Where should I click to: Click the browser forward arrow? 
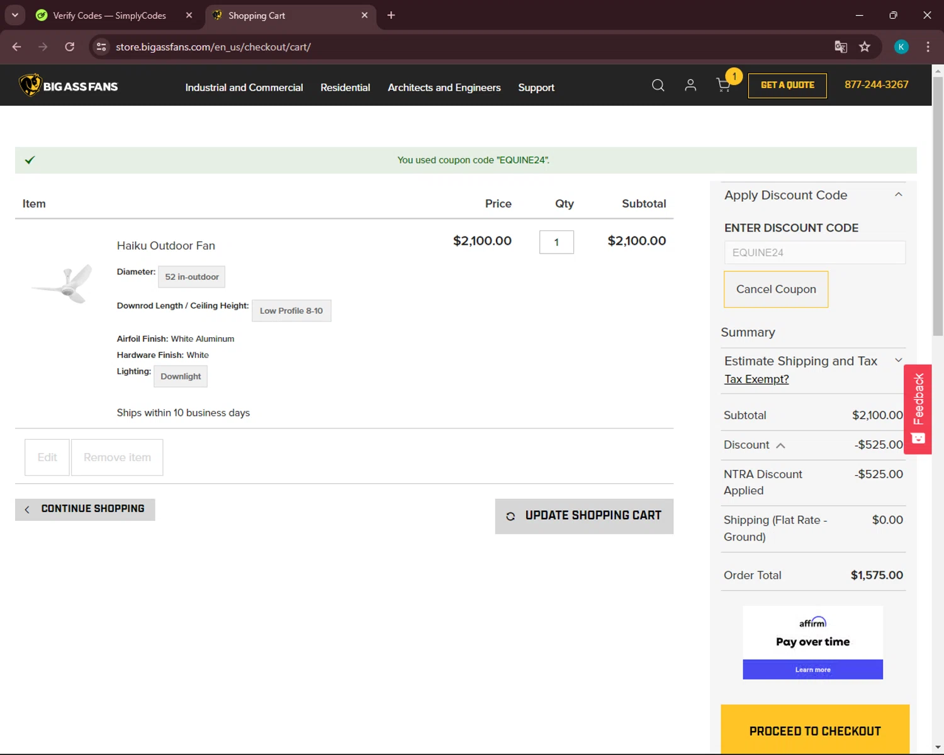click(43, 47)
